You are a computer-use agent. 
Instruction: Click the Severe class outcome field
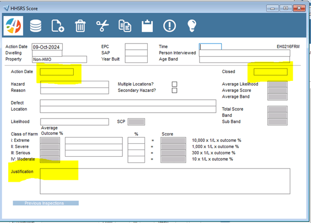tap(94, 147)
